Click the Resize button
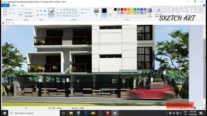This screenshot has width=207, height=116. pos(28,13)
